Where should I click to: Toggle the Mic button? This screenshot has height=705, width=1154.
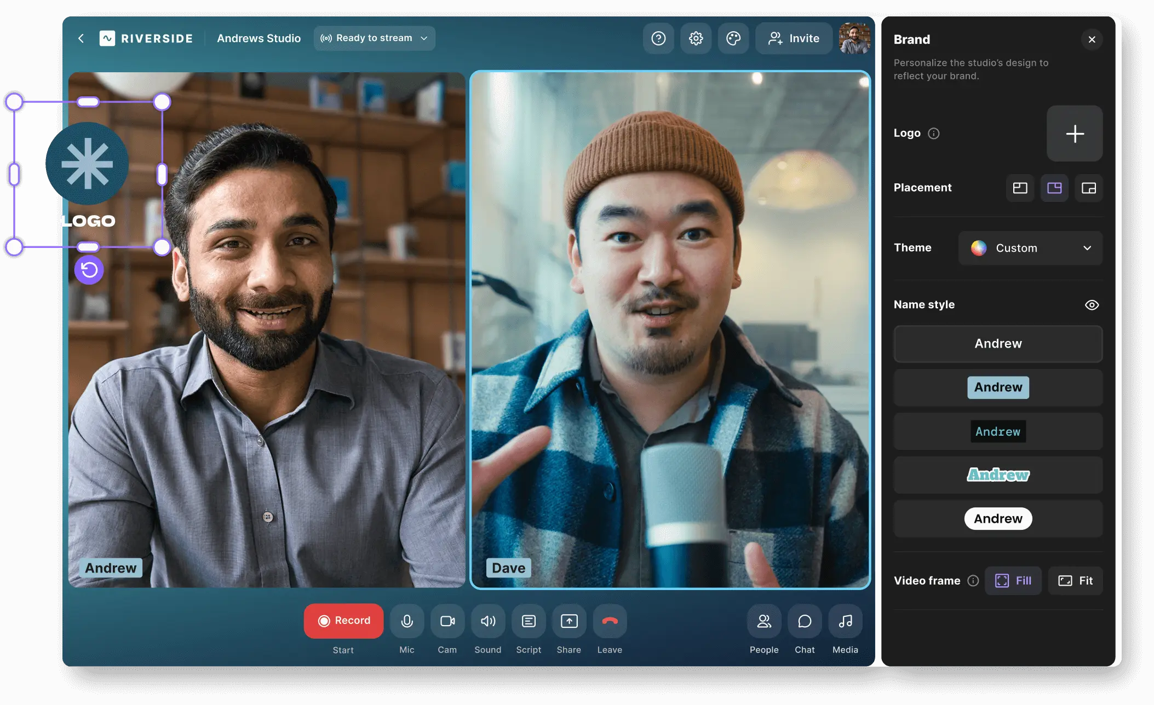pyautogui.click(x=407, y=621)
